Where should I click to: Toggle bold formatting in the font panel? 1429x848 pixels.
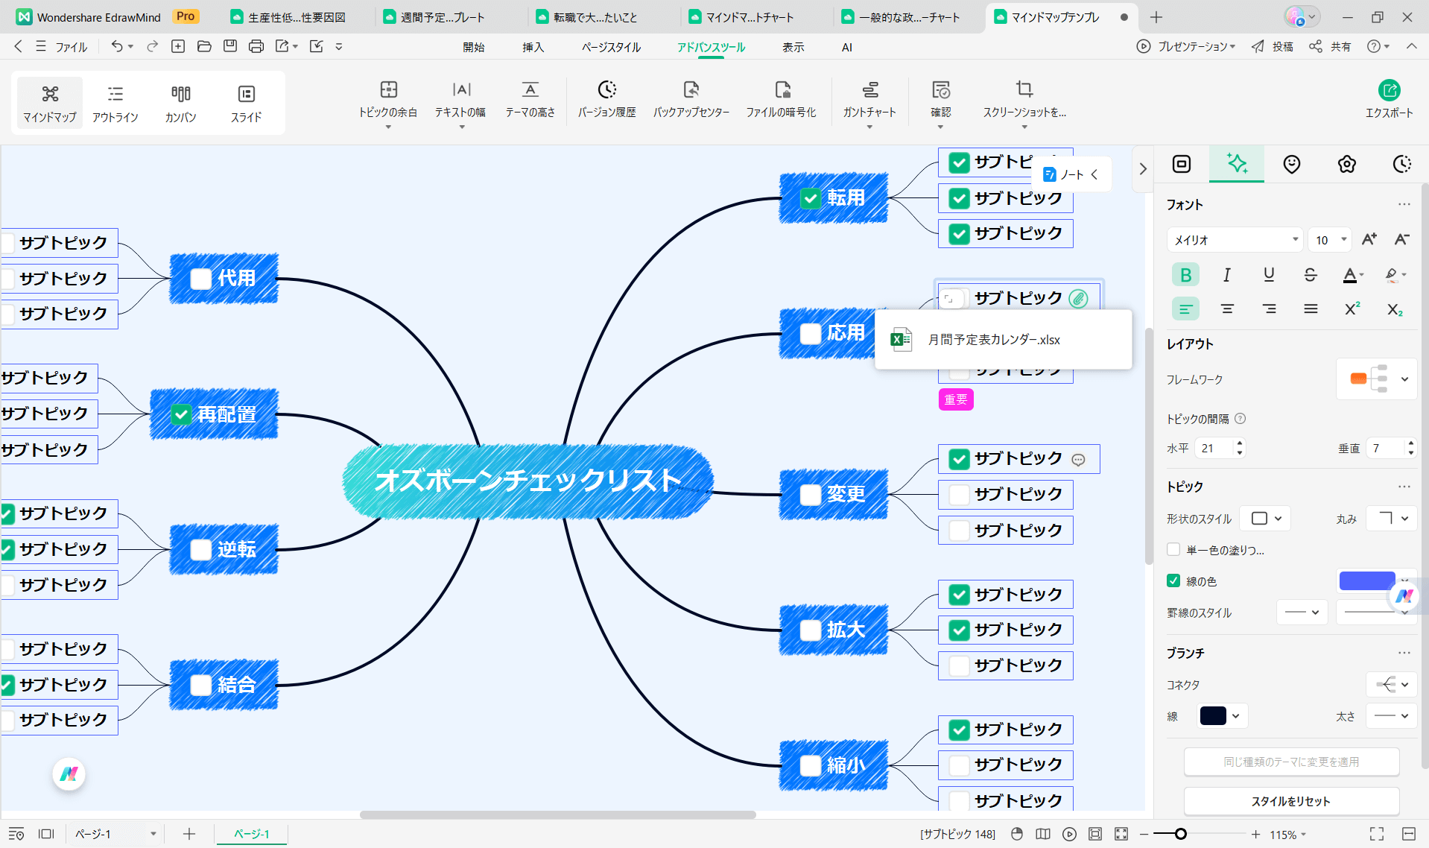1185,274
